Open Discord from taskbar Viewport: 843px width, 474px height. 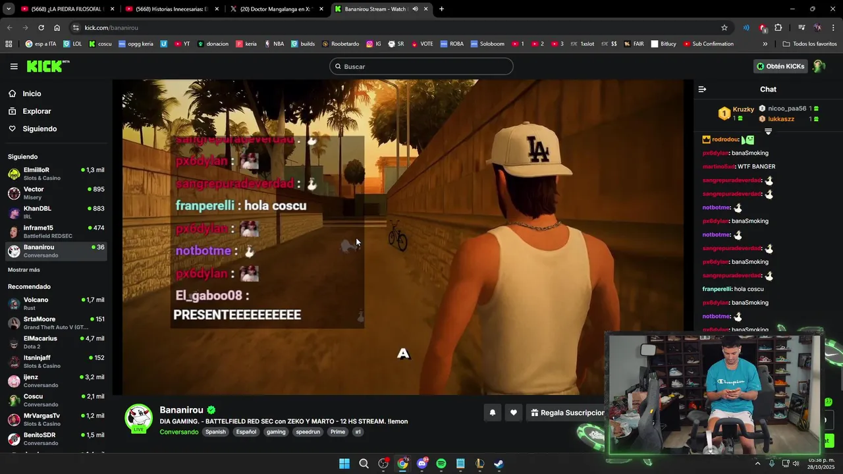click(422, 463)
